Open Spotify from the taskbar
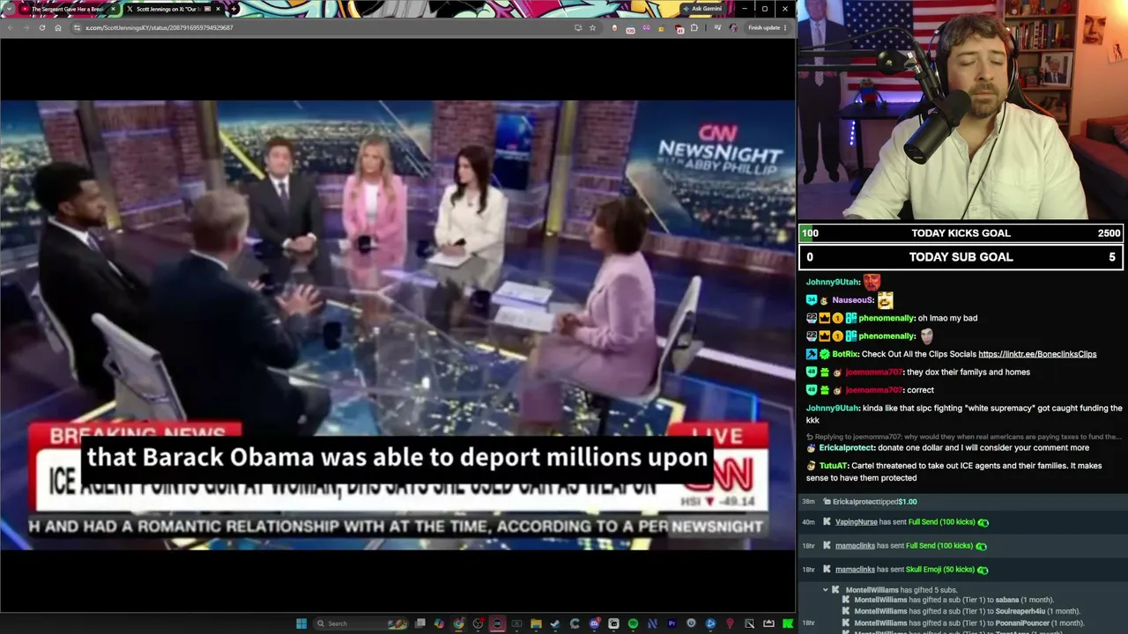 click(633, 623)
